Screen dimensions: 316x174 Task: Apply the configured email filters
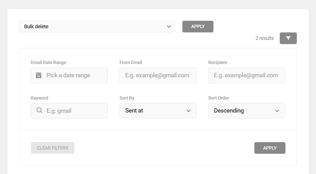[x=270, y=148]
